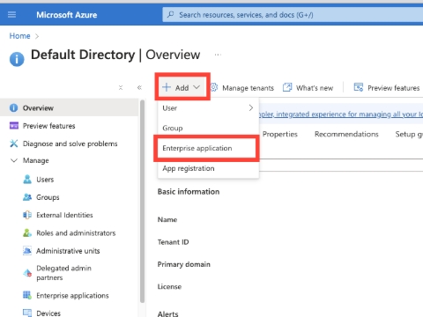This screenshot has width=423, height=317.
Task: Open the Add dropdown button
Action: 182,87
